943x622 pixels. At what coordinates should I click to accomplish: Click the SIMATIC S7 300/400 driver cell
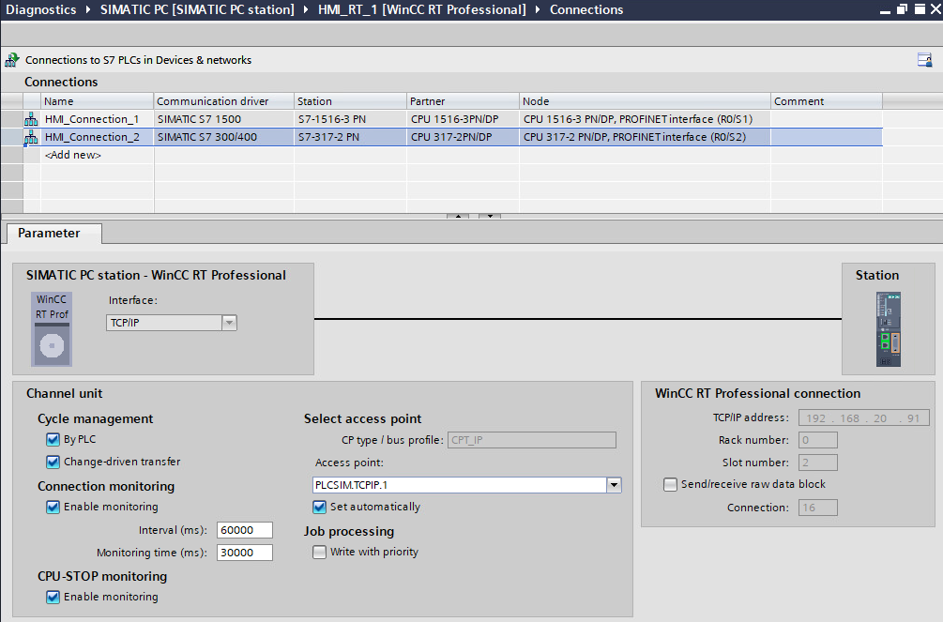click(223, 137)
